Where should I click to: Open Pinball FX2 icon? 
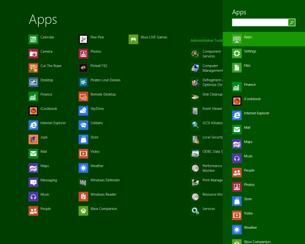click(x=83, y=68)
